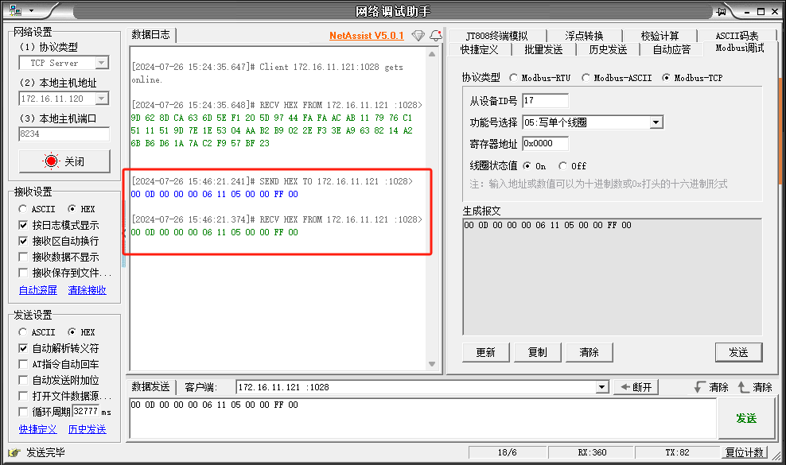
Task: Click the red light 关闭 button
Action: [64, 161]
